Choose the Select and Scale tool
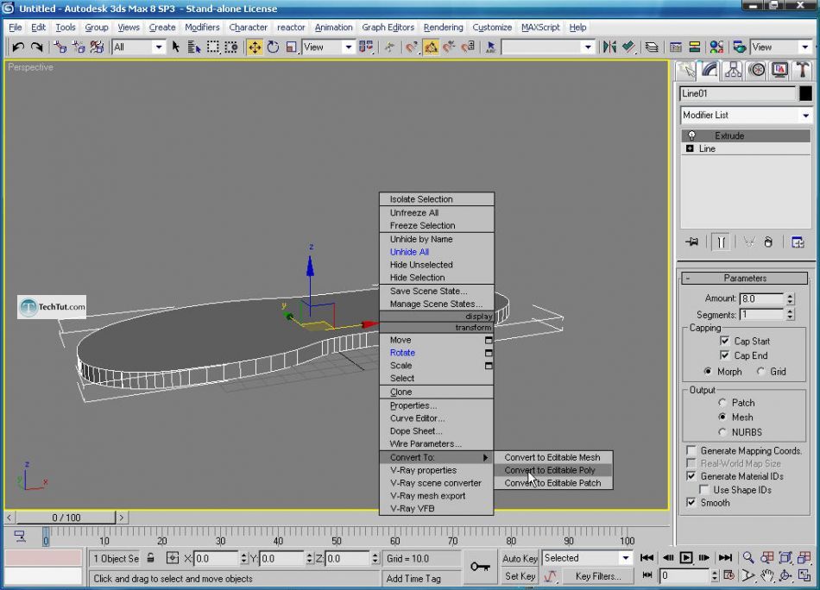 tap(291, 47)
